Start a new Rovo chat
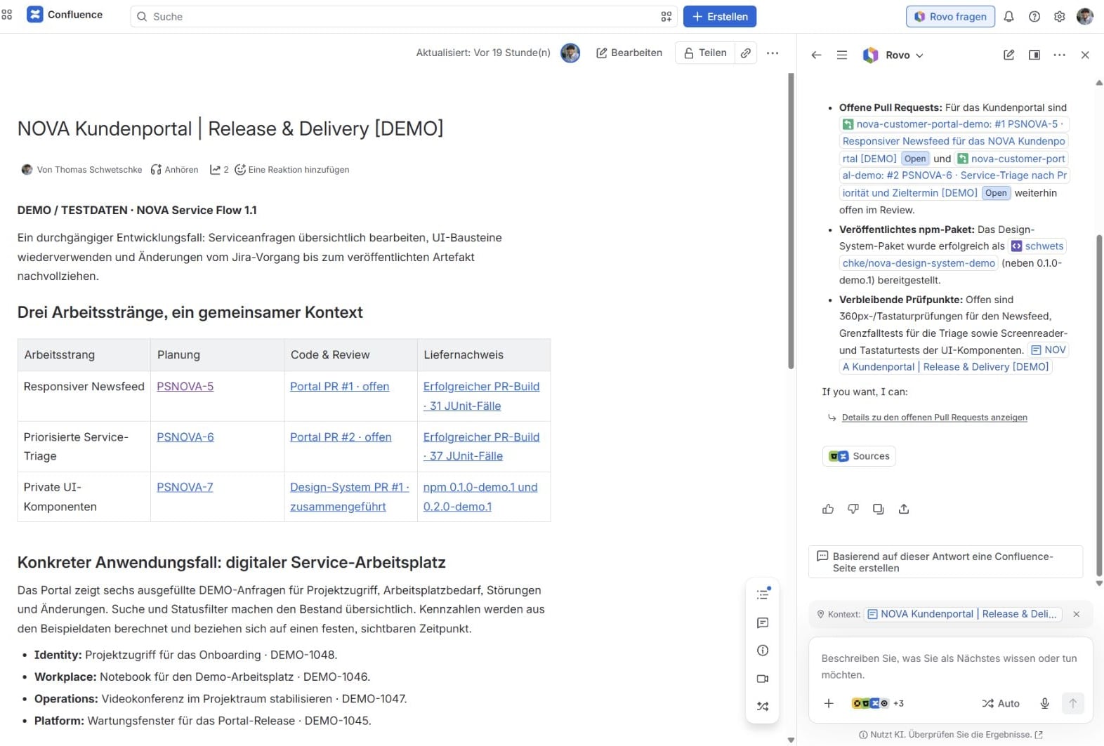This screenshot has height=746, width=1104. tap(1008, 55)
